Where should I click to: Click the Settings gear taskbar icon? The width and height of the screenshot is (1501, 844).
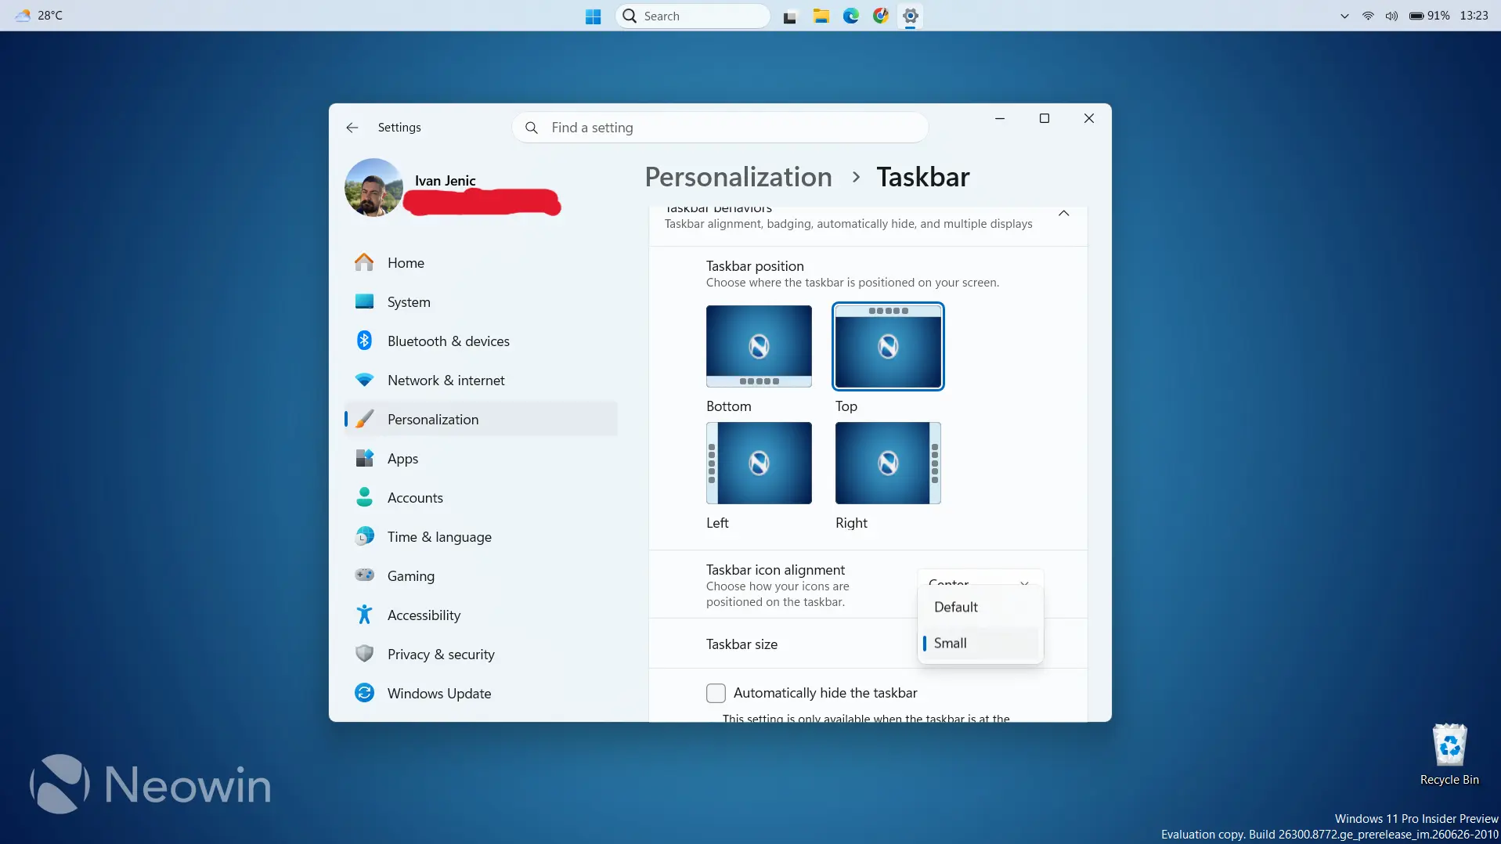[x=911, y=16]
